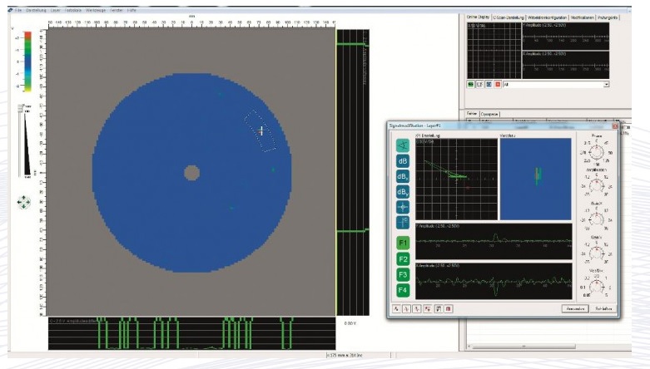Click the white crosshair cursor on C-scan
The width and height of the screenshot is (650, 369).
pyautogui.click(x=261, y=130)
